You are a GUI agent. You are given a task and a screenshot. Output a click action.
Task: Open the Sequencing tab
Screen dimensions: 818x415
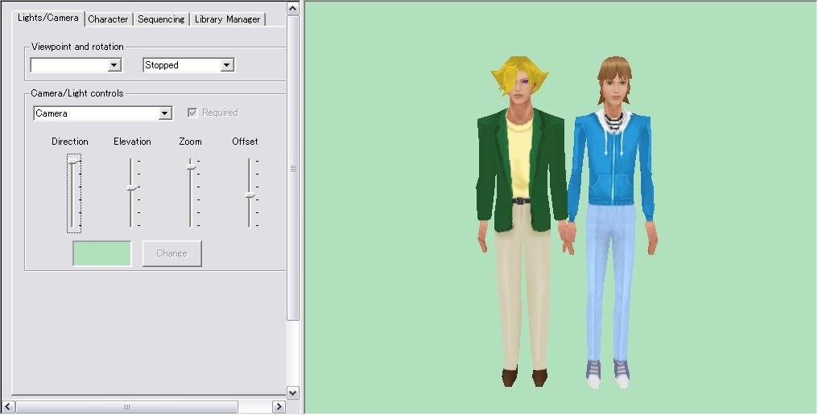(161, 19)
